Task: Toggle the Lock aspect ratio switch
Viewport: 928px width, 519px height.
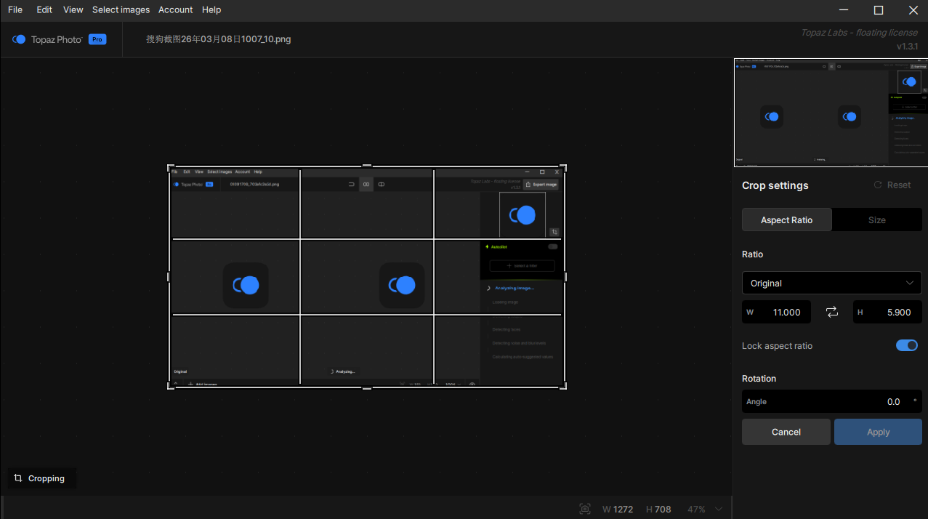Action: [906, 345]
